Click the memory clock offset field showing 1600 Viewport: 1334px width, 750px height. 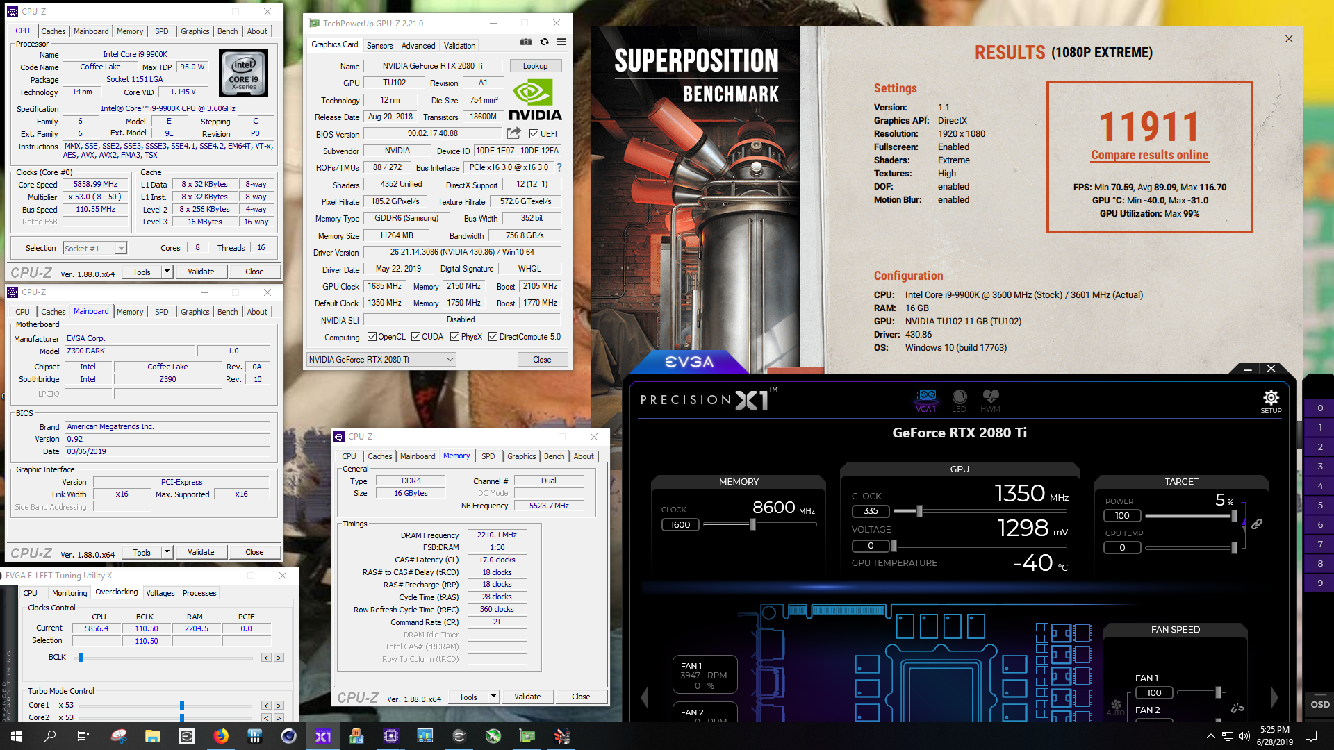680,525
